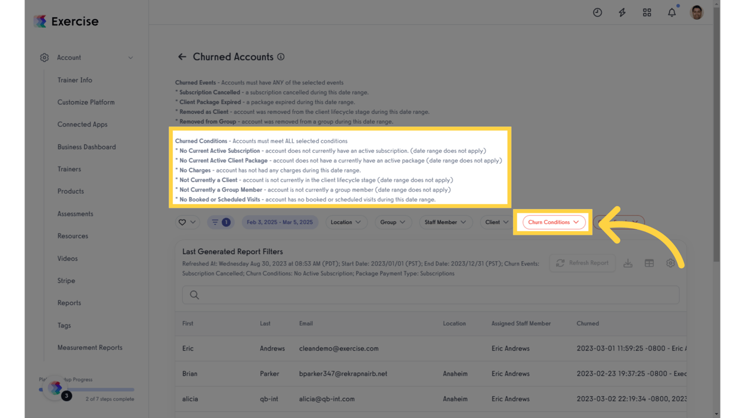Open Trainers in the sidebar

point(69,169)
